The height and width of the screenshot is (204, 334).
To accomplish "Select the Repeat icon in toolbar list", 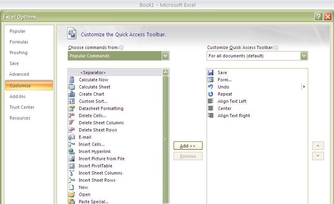I will tap(211, 94).
